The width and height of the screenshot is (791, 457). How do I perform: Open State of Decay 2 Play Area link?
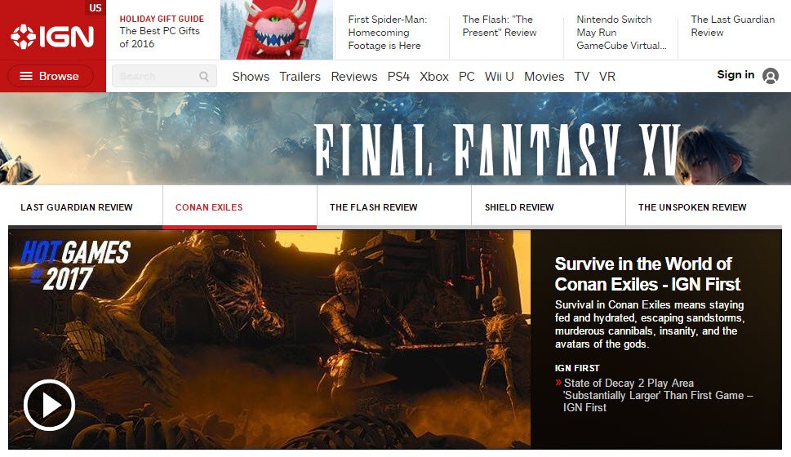click(x=658, y=395)
